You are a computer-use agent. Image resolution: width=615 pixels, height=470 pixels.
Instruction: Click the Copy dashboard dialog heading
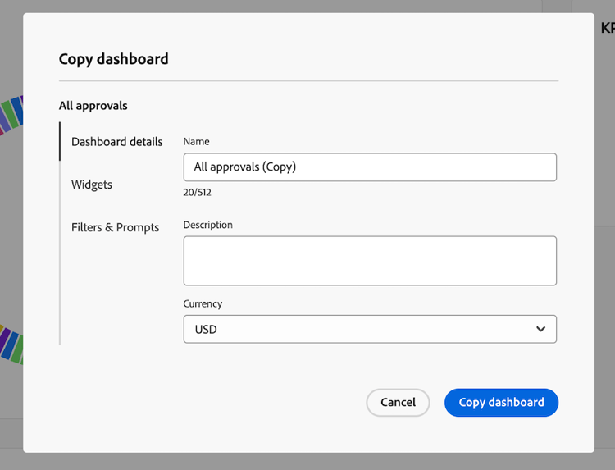click(x=114, y=59)
